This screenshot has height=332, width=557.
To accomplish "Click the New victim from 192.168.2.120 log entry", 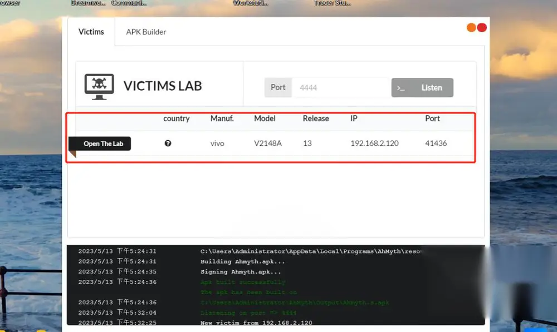I will (x=256, y=323).
